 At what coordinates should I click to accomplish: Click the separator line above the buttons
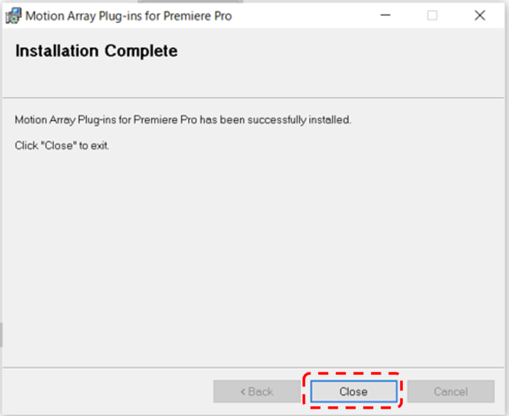[x=253, y=368]
